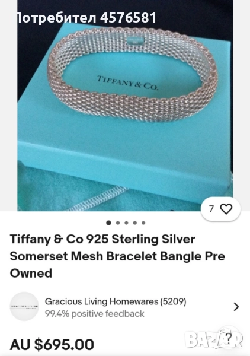Viewport: 250px width, 356px height.
Task: Click the silver mesh bangle in the photo
Action: coord(133,75)
